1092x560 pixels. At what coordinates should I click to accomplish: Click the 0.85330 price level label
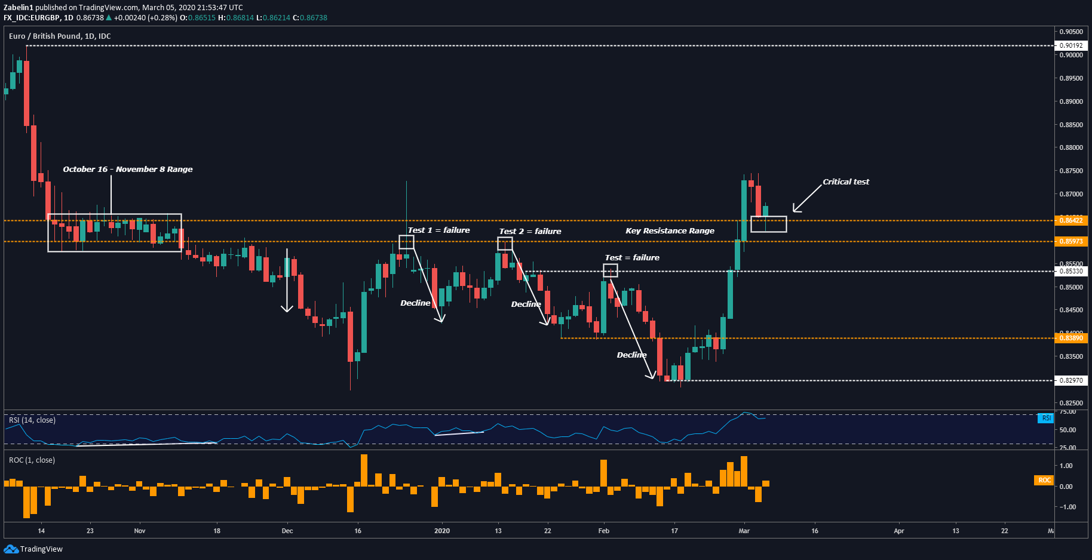click(1071, 271)
